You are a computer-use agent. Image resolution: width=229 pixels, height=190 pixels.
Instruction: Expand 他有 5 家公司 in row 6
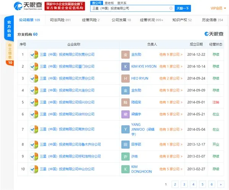pyautogui.click(x=171, y=114)
